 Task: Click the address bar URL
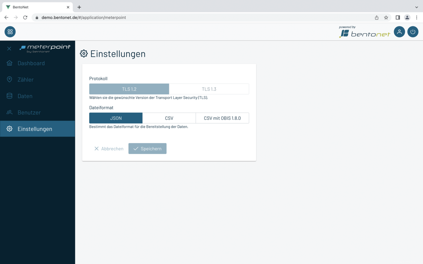pyautogui.click(x=84, y=17)
